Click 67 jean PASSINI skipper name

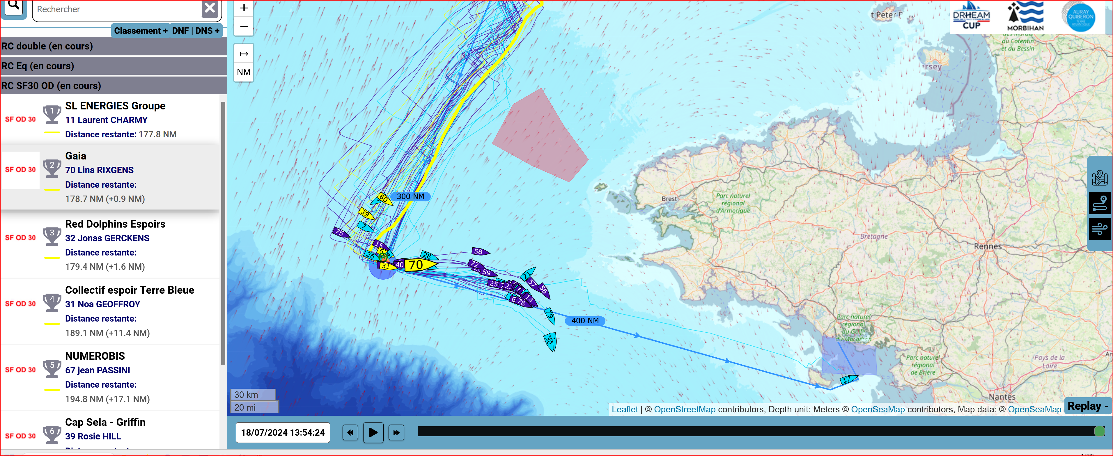98,370
